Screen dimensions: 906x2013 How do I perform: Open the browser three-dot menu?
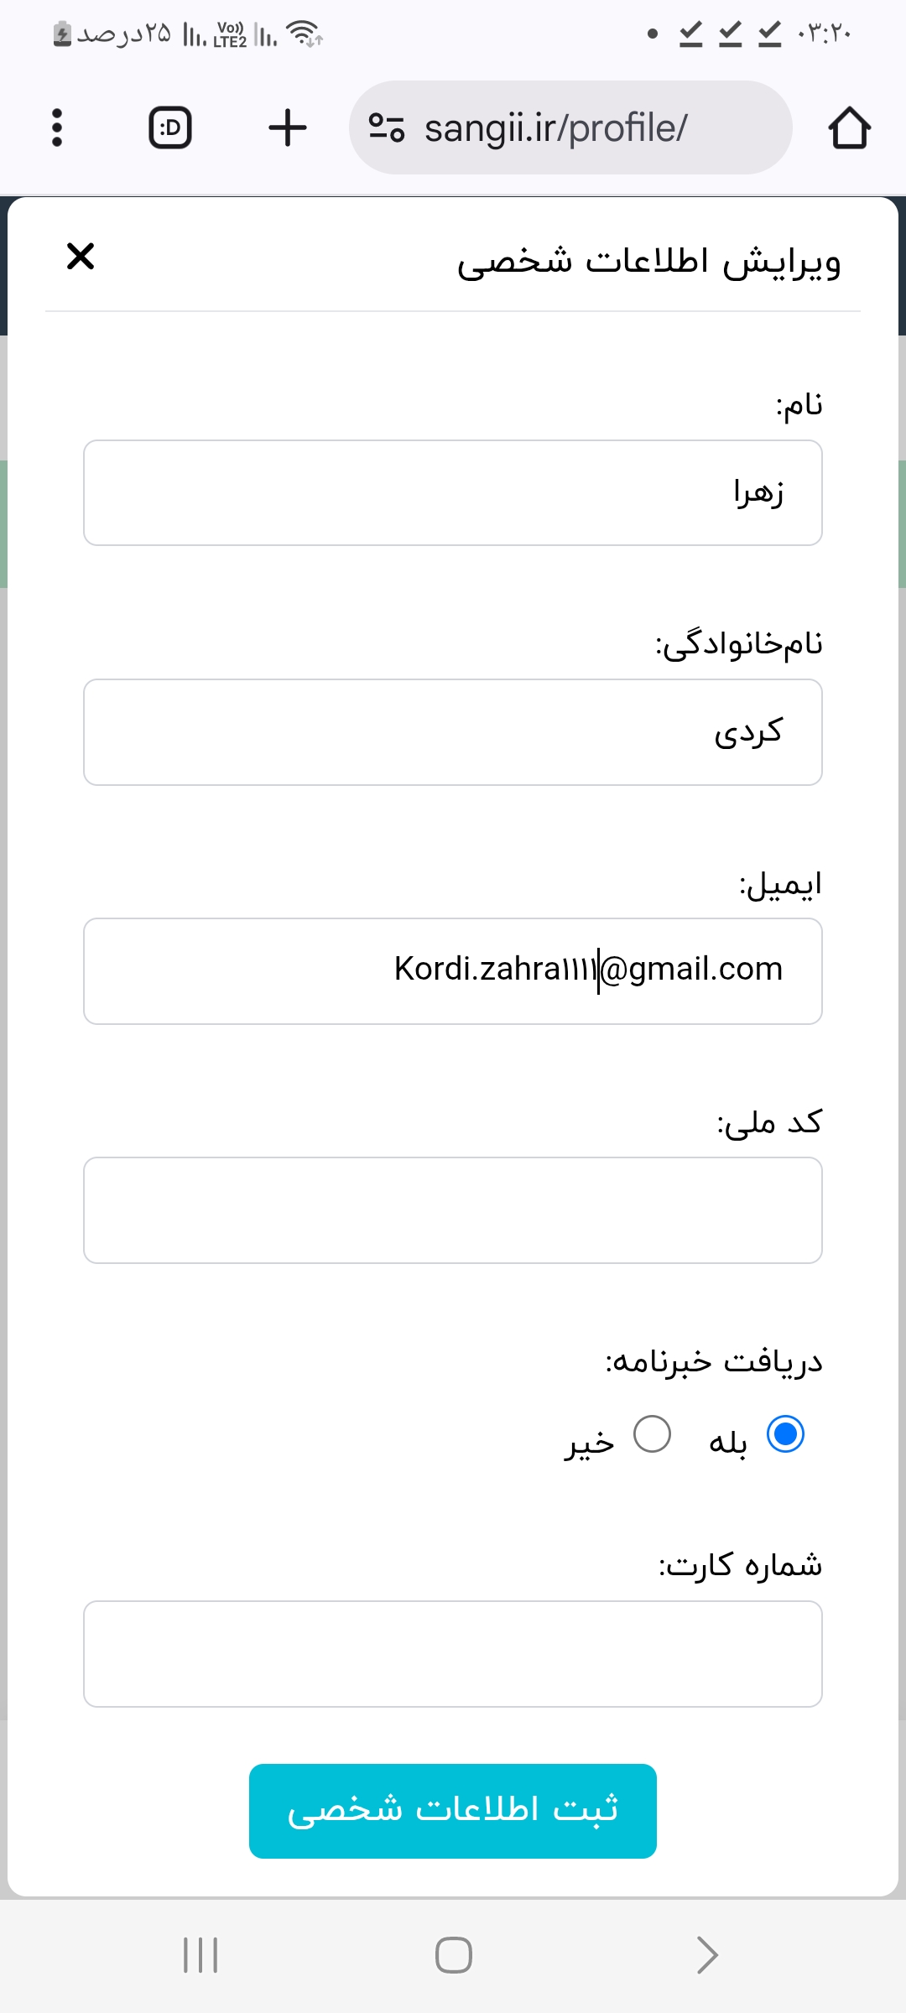pos(57,127)
